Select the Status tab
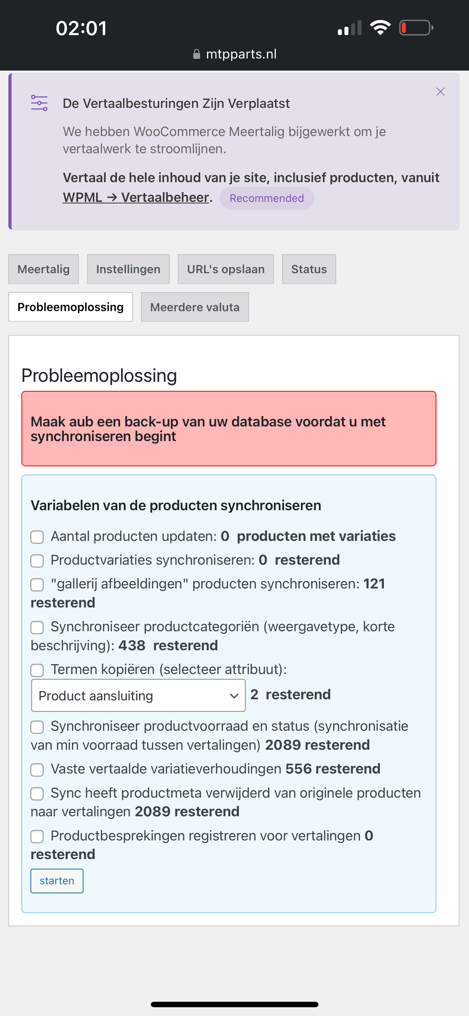 pos(309,269)
